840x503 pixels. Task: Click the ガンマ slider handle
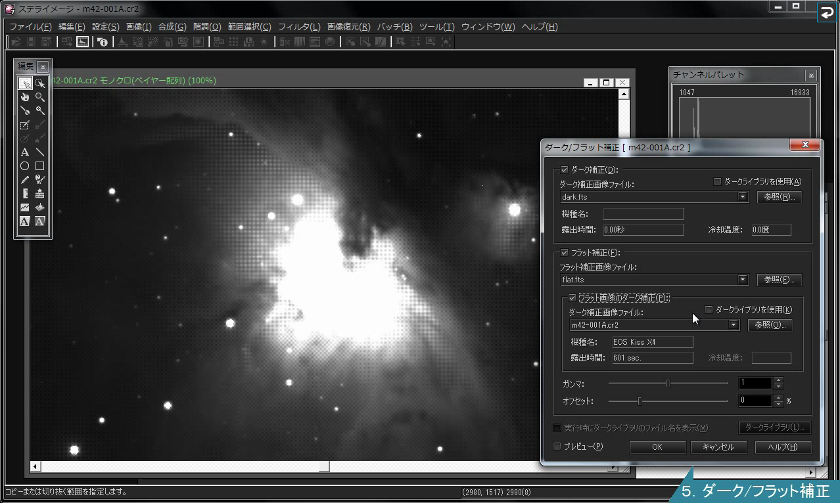(x=668, y=383)
